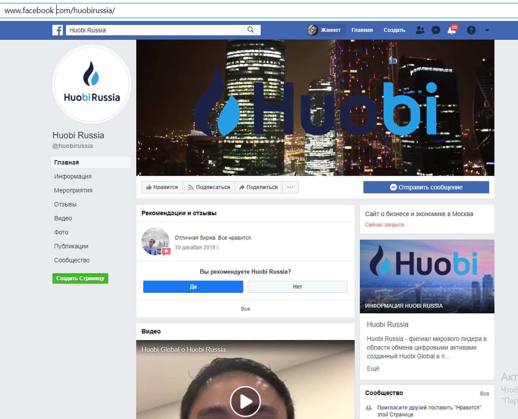Click Главная in top header bar
This screenshot has height=419, width=518.
(x=362, y=30)
